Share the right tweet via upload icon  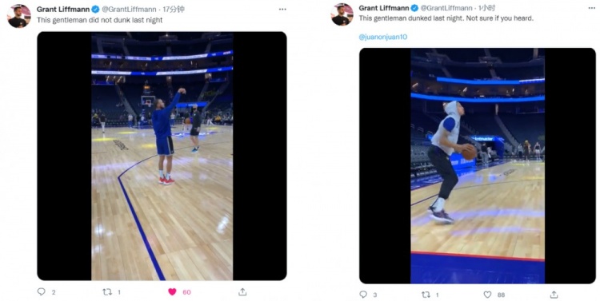point(554,295)
